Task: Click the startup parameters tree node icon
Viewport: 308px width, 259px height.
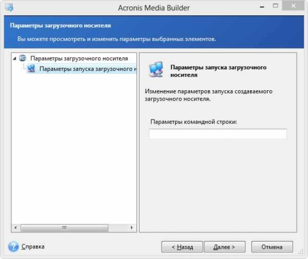Action: (x=31, y=68)
